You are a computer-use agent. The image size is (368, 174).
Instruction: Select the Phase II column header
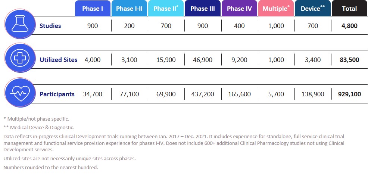click(165, 9)
